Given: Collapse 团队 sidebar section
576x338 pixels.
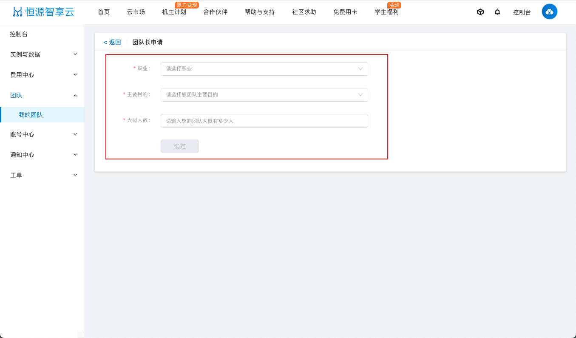Looking at the screenshot, I should (43, 95).
